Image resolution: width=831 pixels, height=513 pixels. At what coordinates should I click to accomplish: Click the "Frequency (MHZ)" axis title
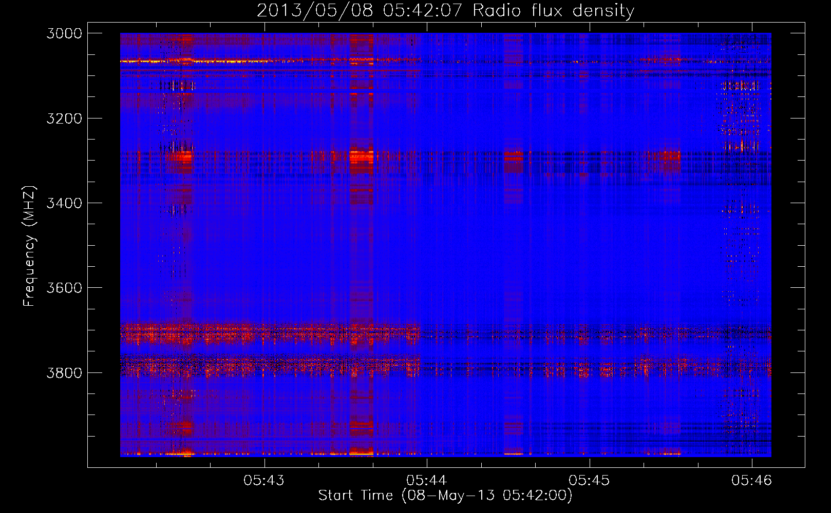pyautogui.click(x=30, y=246)
